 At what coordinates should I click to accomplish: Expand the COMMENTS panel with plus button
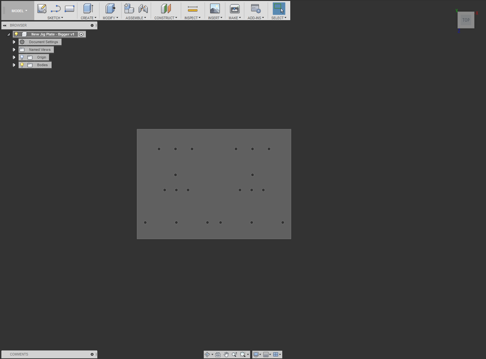[x=92, y=354]
